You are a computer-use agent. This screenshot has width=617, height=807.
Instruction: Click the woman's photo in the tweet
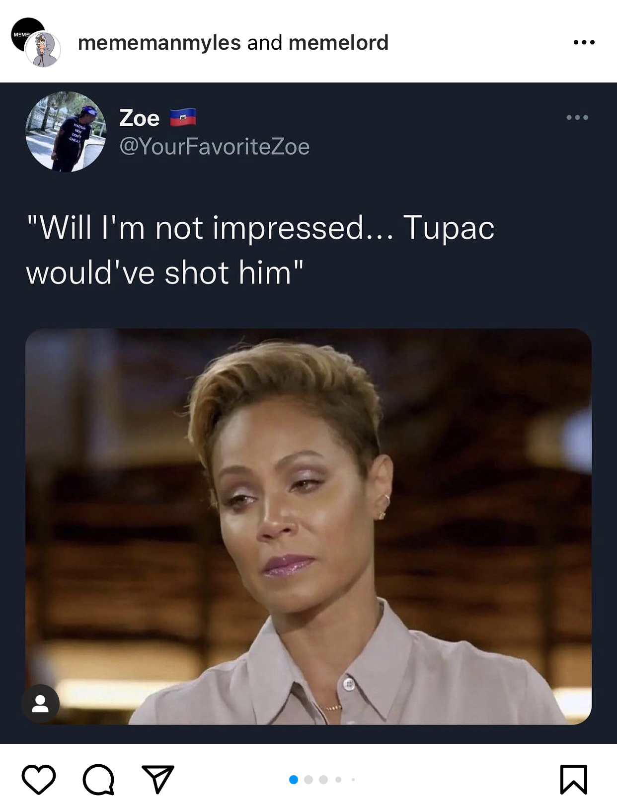[308, 526]
